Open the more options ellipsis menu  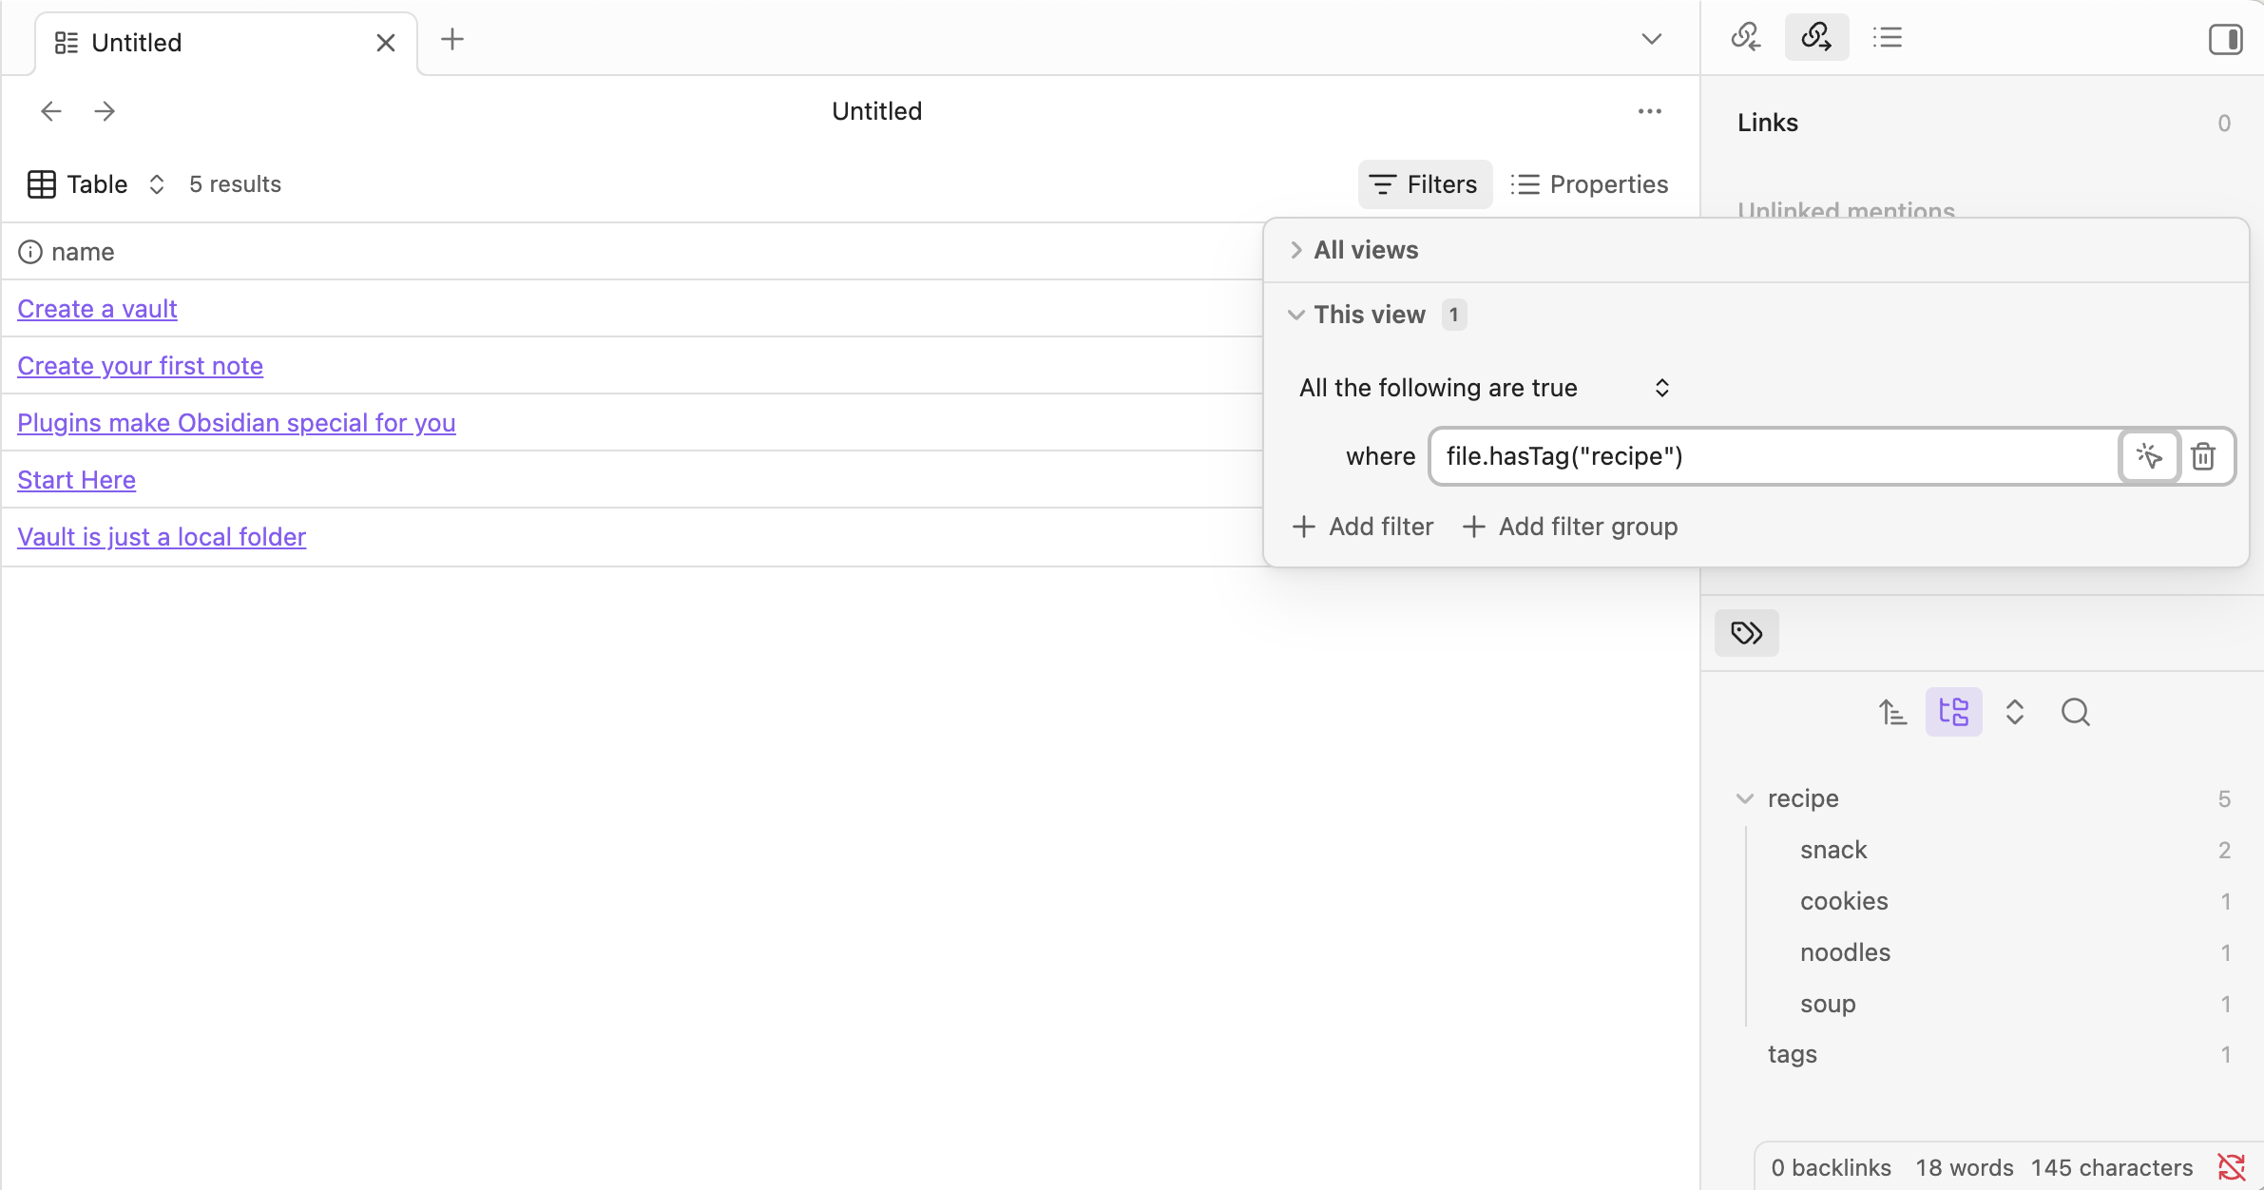click(x=1650, y=111)
